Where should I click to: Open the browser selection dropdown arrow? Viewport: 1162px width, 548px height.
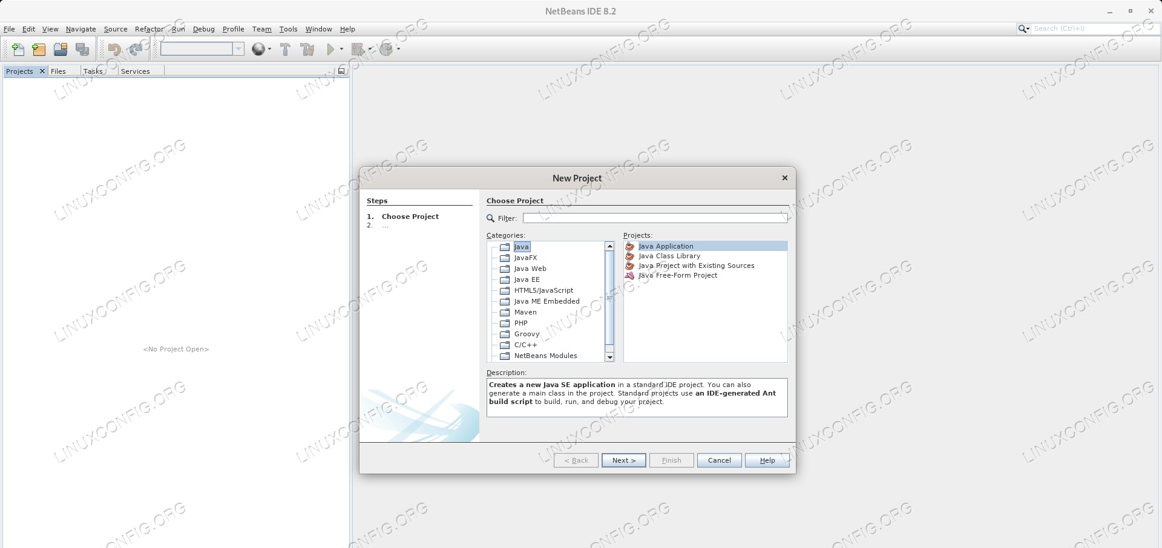pos(269,49)
